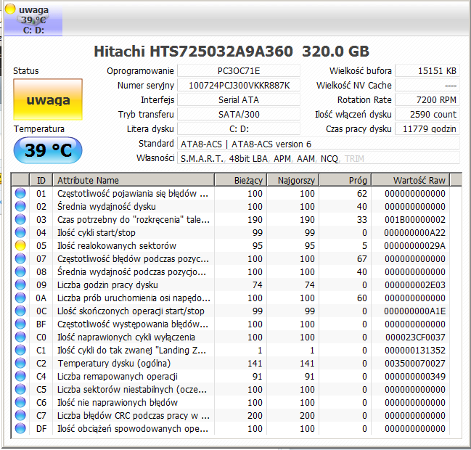Click the yellow warning icon of attribute 05
Screen dimensions: 471x450
pos(20,245)
